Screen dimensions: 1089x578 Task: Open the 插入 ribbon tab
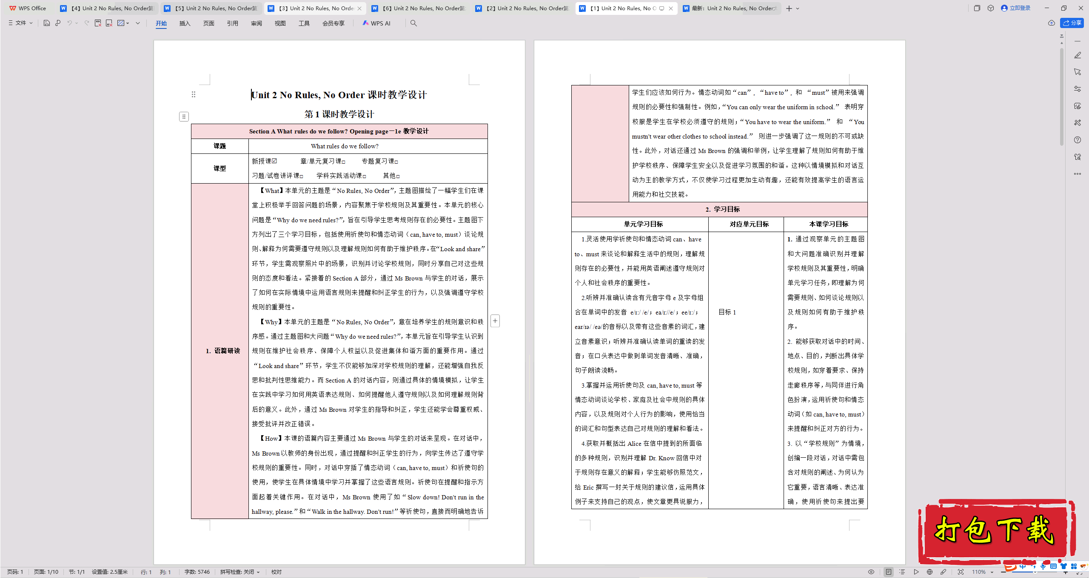[x=185, y=23]
